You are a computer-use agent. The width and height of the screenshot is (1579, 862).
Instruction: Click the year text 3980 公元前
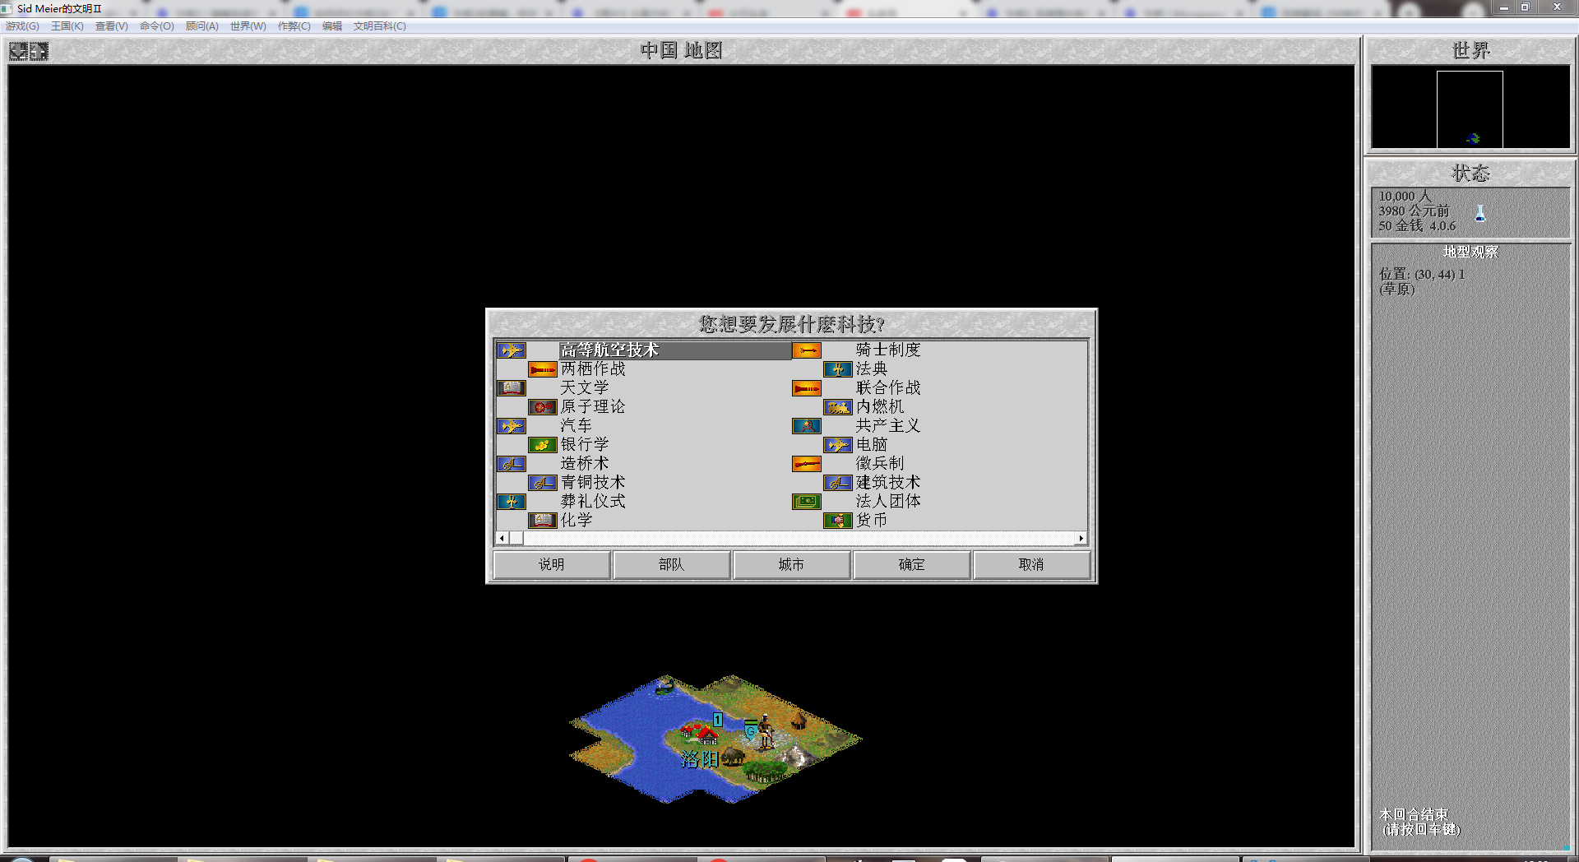click(x=1414, y=211)
